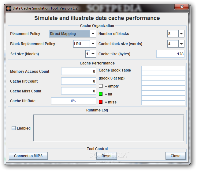Screen dimensions: 197x171
Task: Click the green hit legend swatch
Action: pyautogui.click(x=101, y=94)
